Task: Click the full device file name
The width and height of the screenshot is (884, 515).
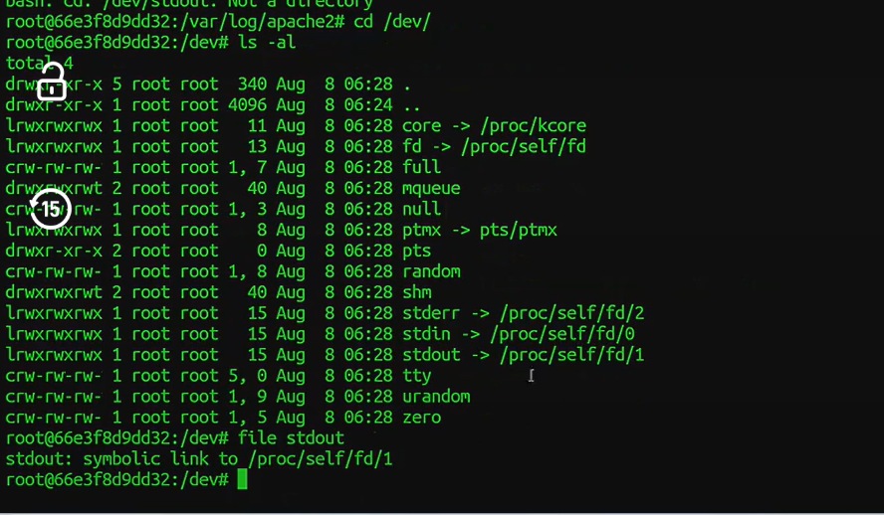Action: pos(422,167)
